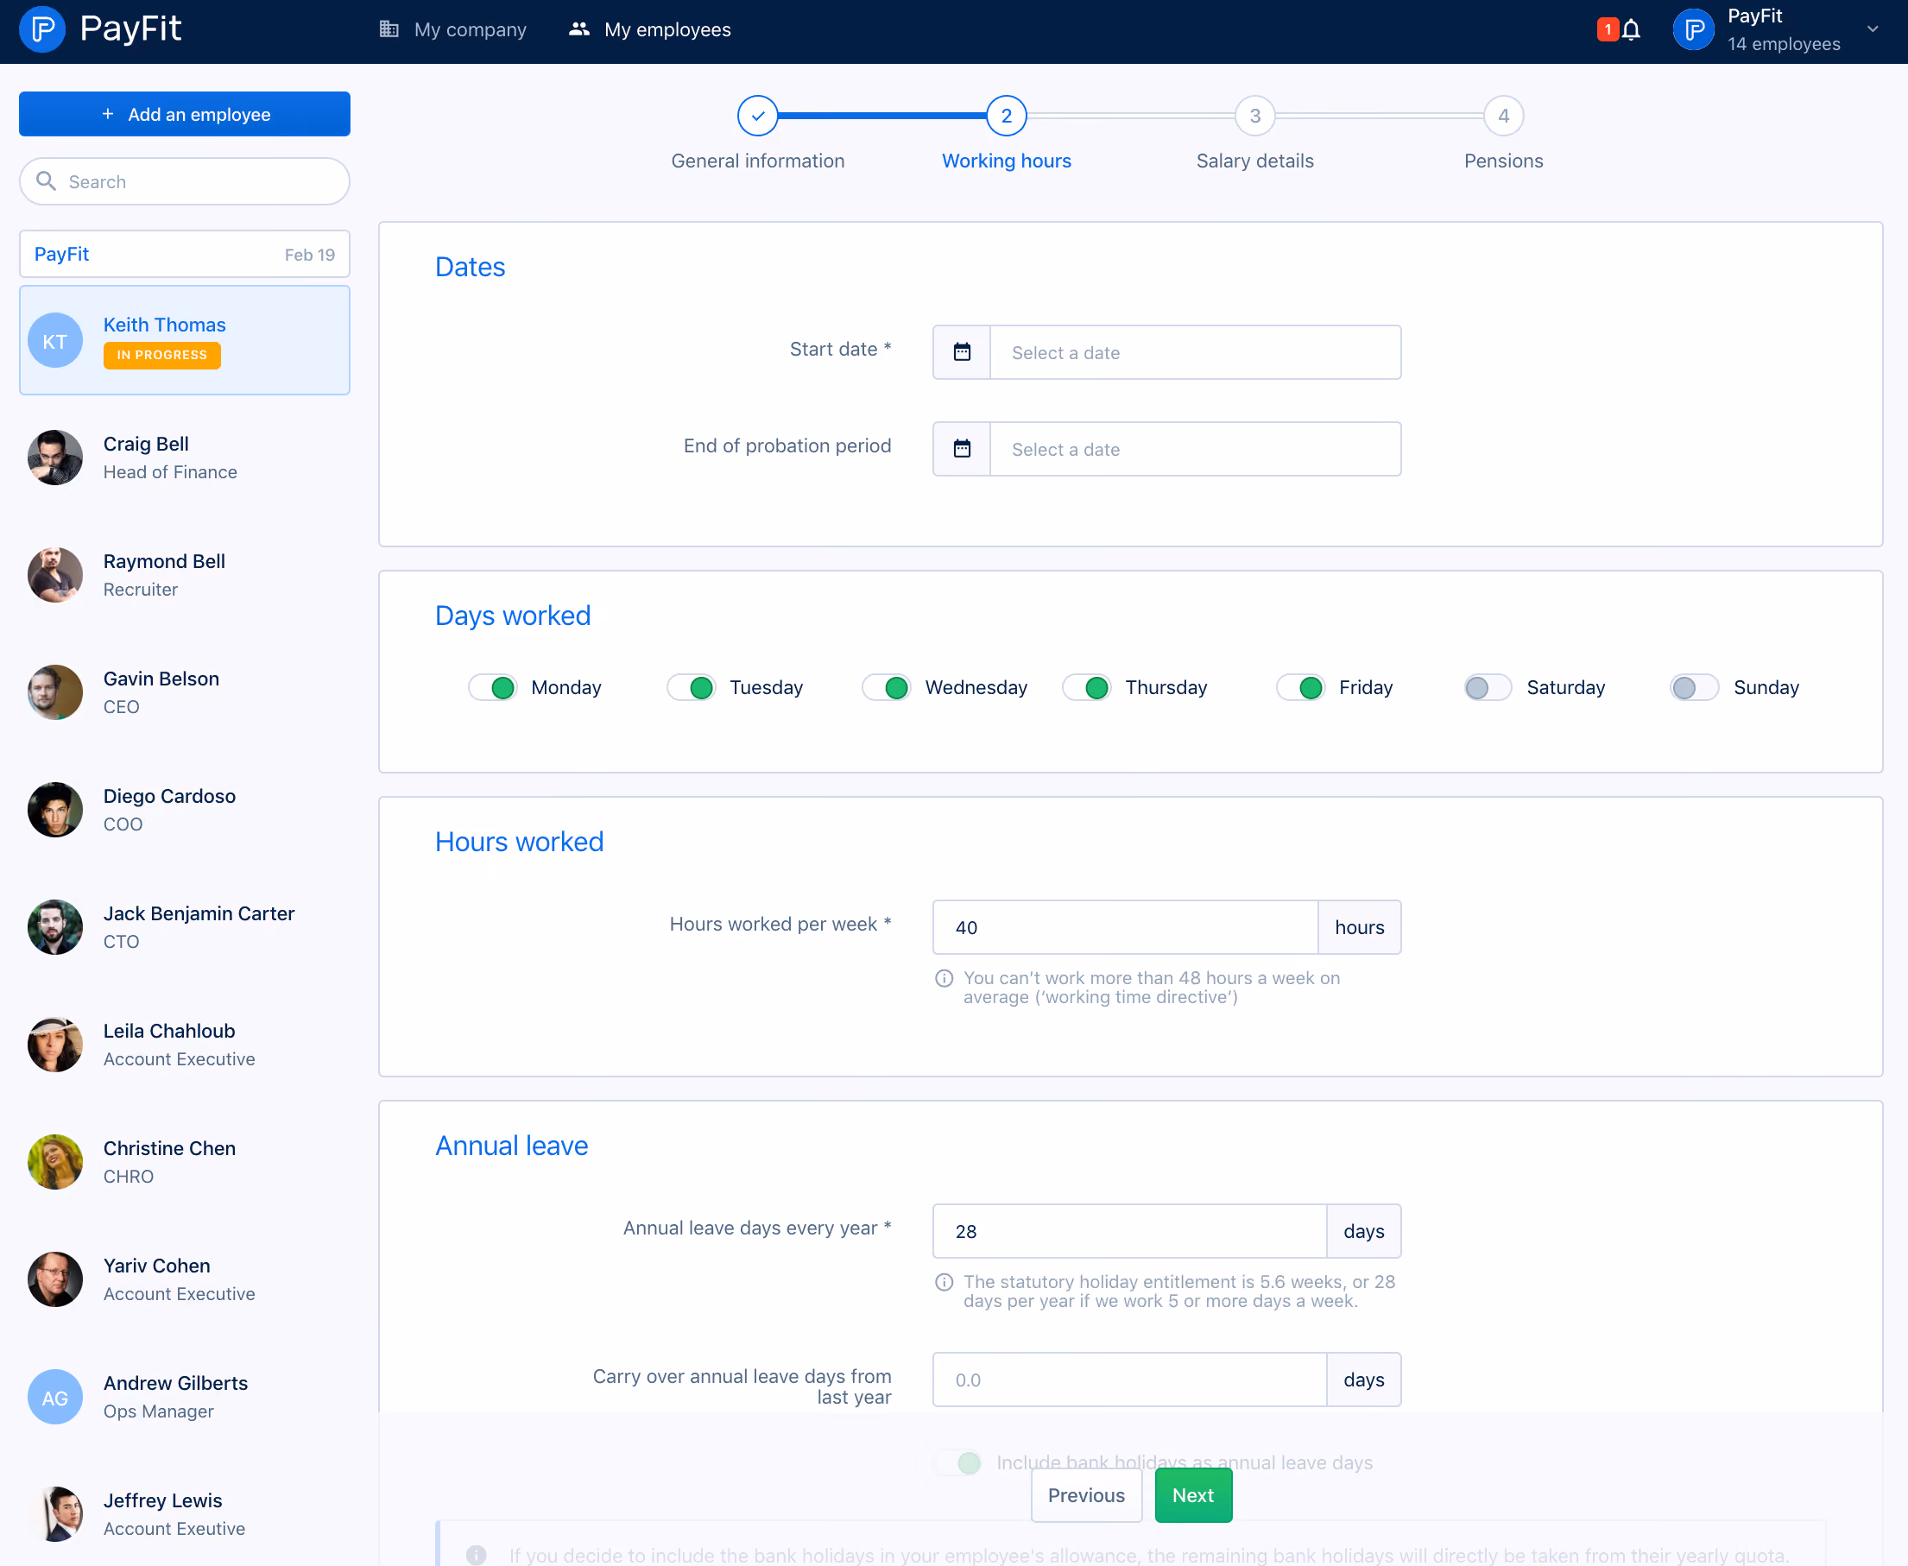This screenshot has width=1908, height=1566.
Task: Toggle Friday working day
Action: (x=1301, y=687)
